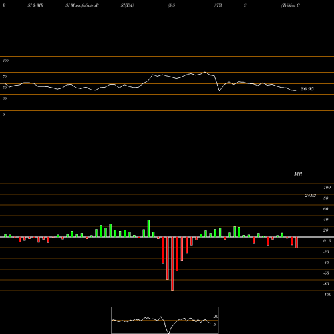Image resolution: width=334 pixels, height=334 pixels.
Task: Click the 'SI MunafaSutraR' header text
Action: [x=82, y=5]
